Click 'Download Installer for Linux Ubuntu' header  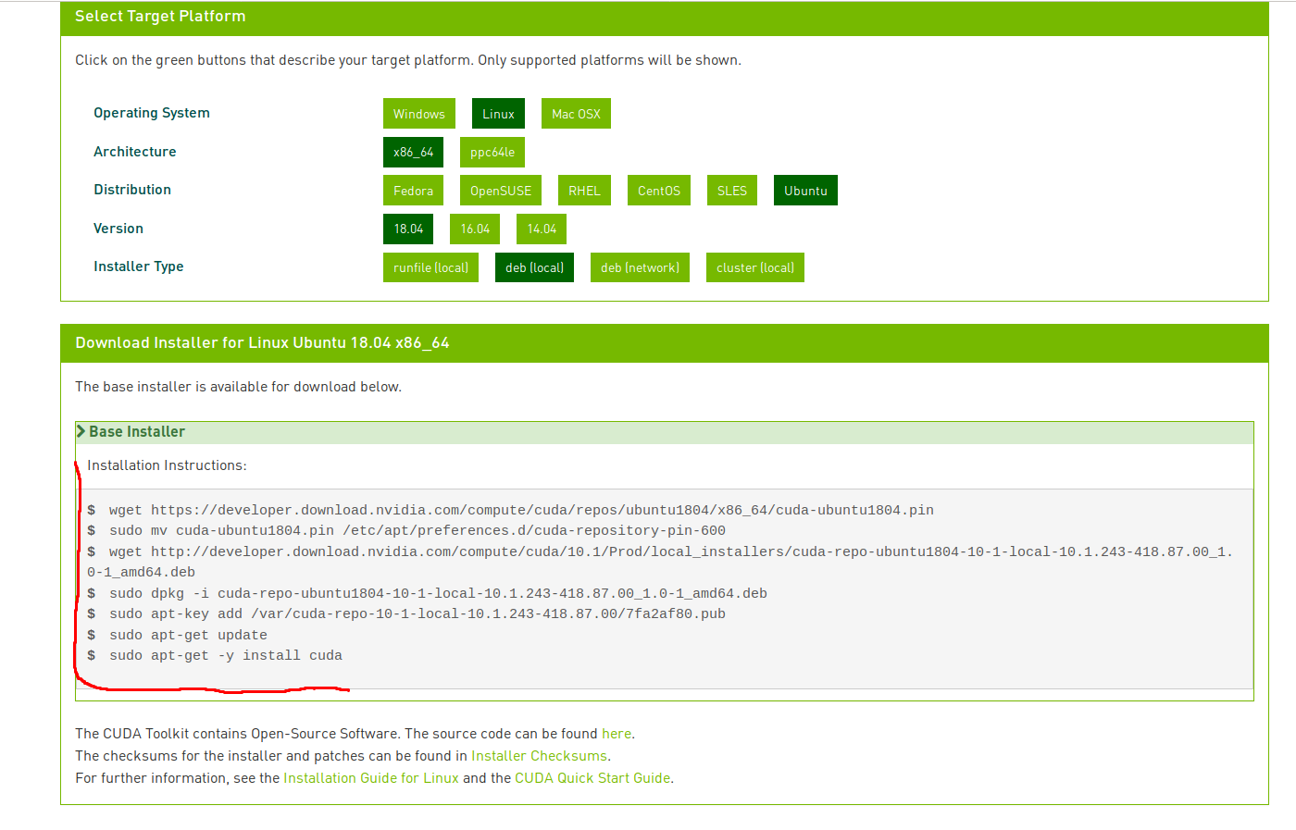[262, 343]
